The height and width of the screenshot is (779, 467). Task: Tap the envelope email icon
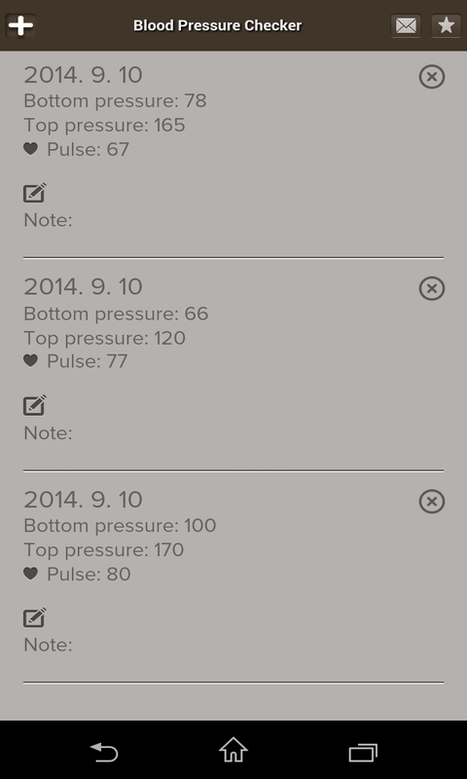pyautogui.click(x=406, y=25)
